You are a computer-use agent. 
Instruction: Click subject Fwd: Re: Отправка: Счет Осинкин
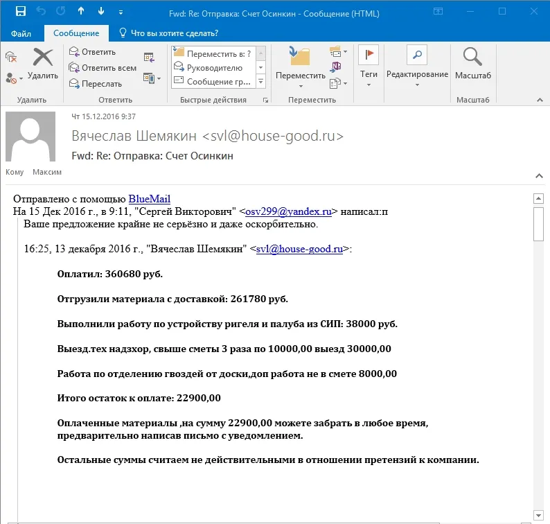click(x=152, y=156)
